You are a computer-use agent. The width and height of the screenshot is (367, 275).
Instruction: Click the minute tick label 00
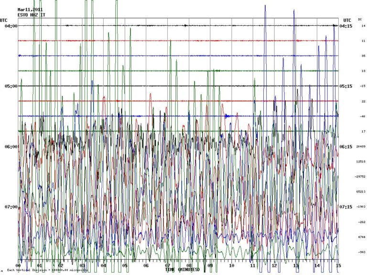18,265
